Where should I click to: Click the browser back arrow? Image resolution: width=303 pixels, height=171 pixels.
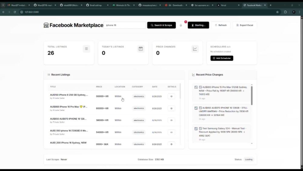click(3, 12)
